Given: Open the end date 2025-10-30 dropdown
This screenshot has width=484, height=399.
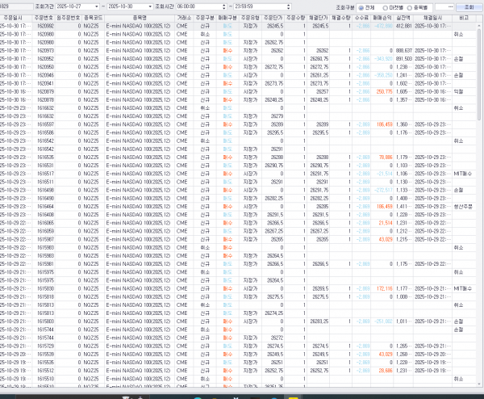Looking at the screenshot, I should 150,6.
